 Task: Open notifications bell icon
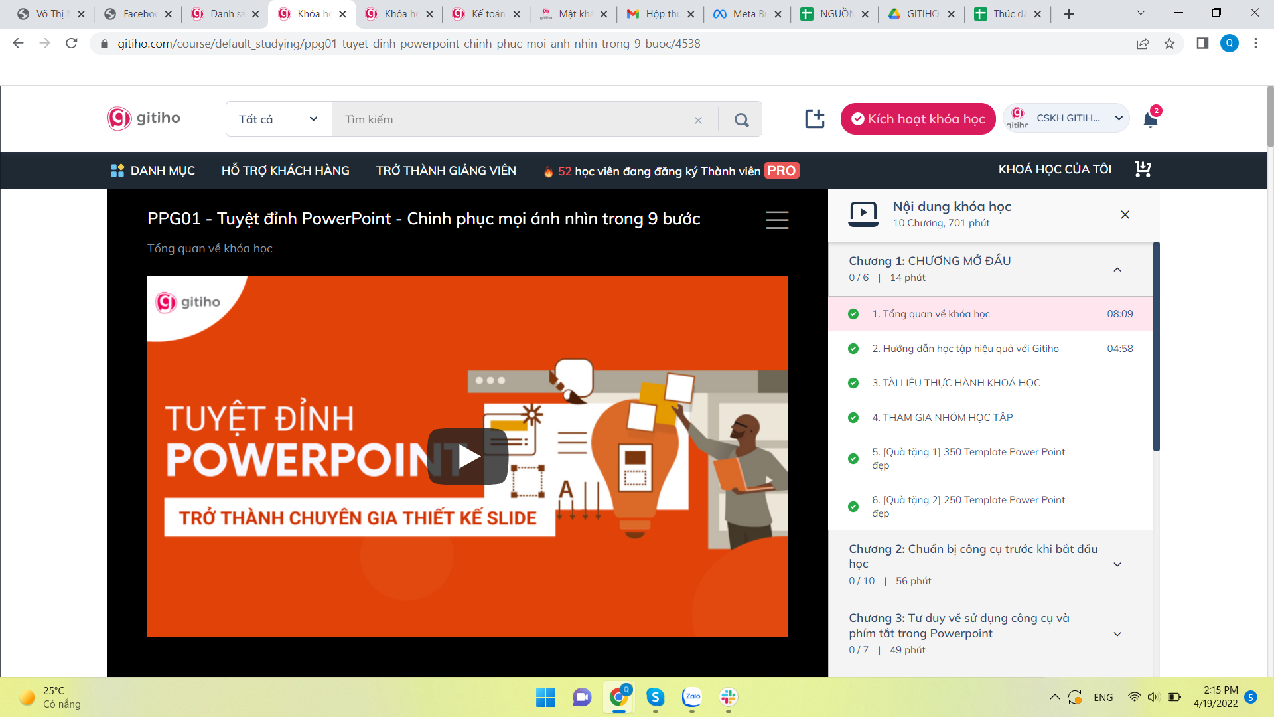1151,119
